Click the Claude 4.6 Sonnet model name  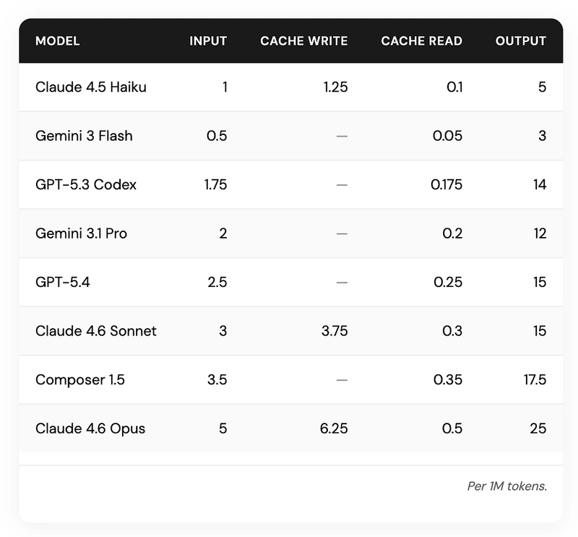click(96, 331)
